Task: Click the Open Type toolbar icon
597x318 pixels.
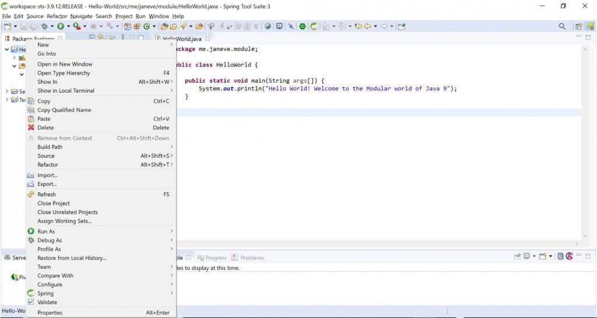Action: (x=164, y=26)
